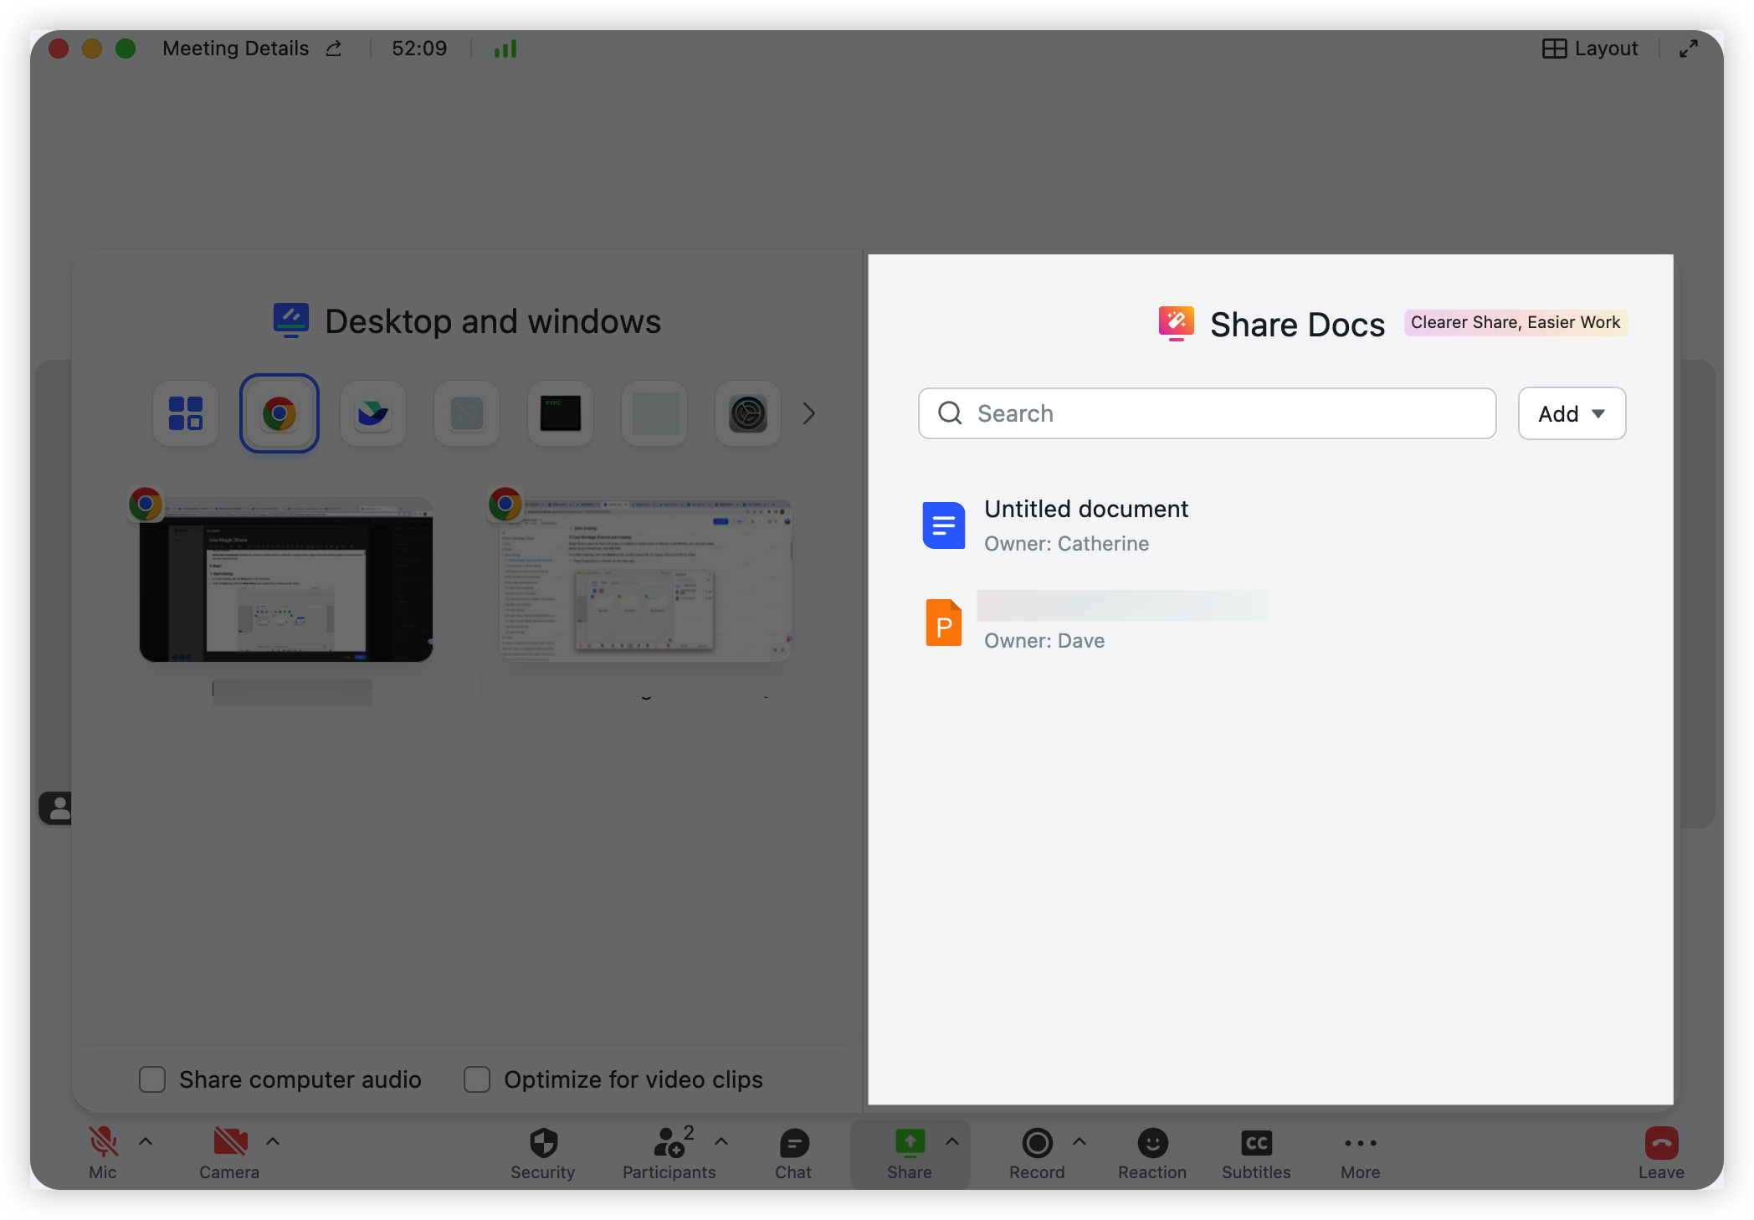Open the Layout options
The width and height of the screenshot is (1754, 1220).
1590,49
